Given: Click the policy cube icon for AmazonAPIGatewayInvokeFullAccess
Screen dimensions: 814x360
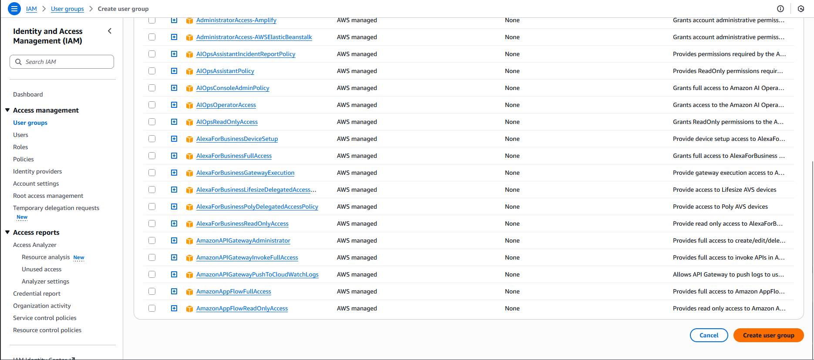Looking at the screenshot, I should pos(189,258).
